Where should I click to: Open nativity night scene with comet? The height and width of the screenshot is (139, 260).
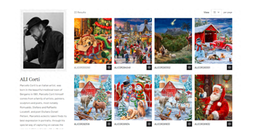[x=173, y=41]
